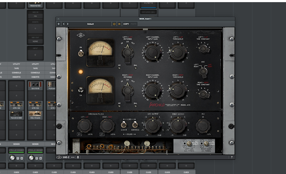This screenshot has height=174, width=286.
Task: Click the Left-Lat metering selector knob
Action: pyautogui.click(x=128, y=53)
